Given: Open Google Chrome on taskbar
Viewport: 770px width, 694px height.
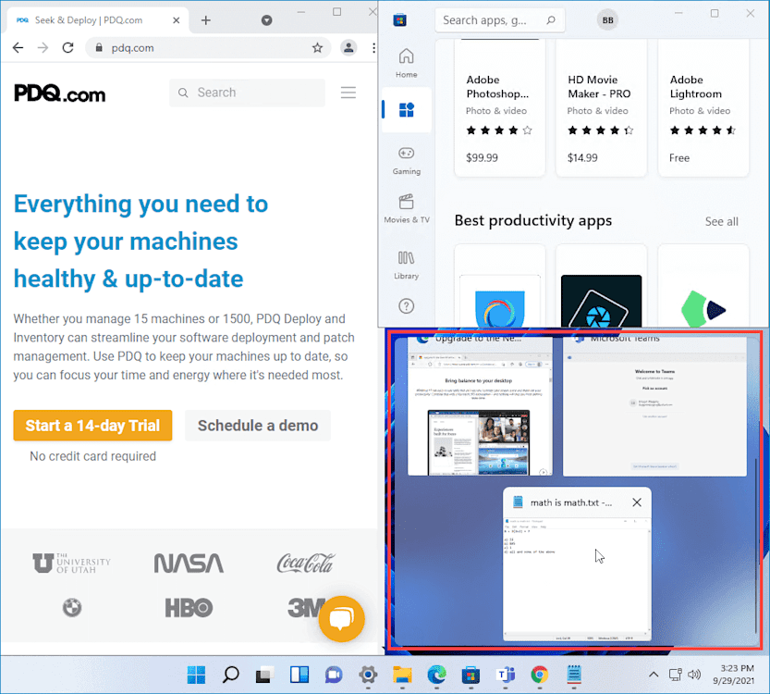Looking at the screenshot, I should (x=539, y=675).
